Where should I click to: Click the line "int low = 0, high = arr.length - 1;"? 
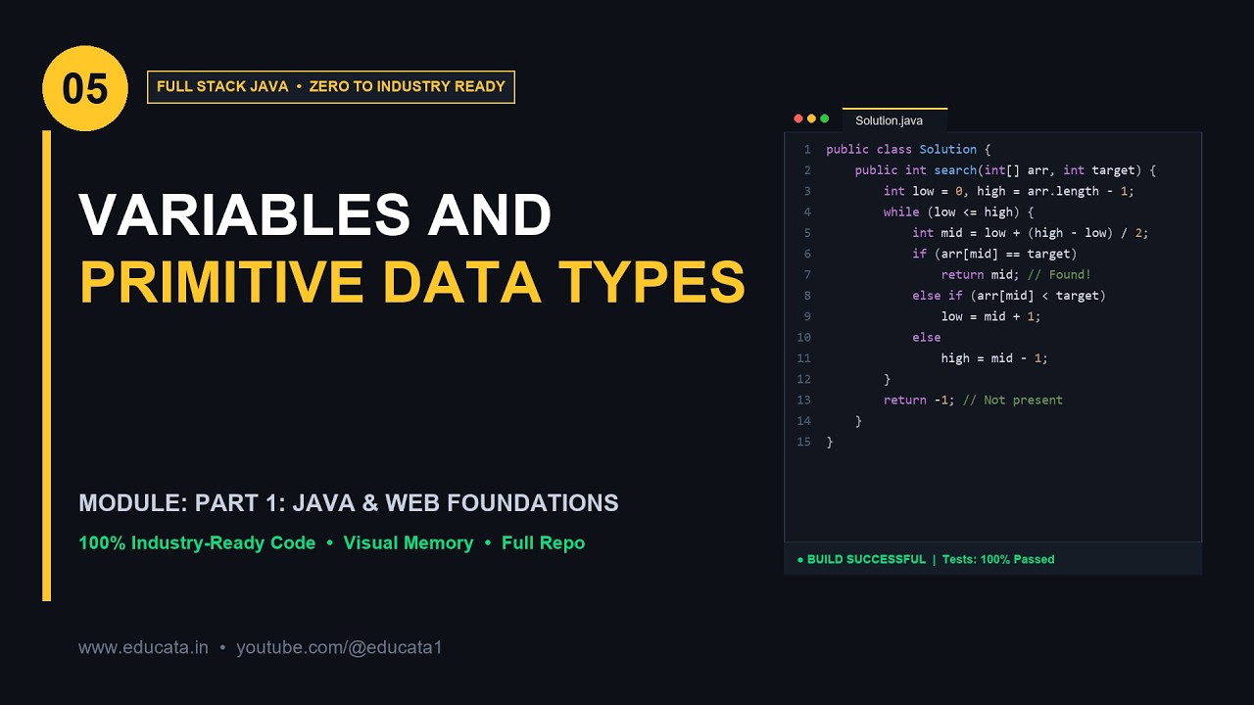[x=1008, y=191]
